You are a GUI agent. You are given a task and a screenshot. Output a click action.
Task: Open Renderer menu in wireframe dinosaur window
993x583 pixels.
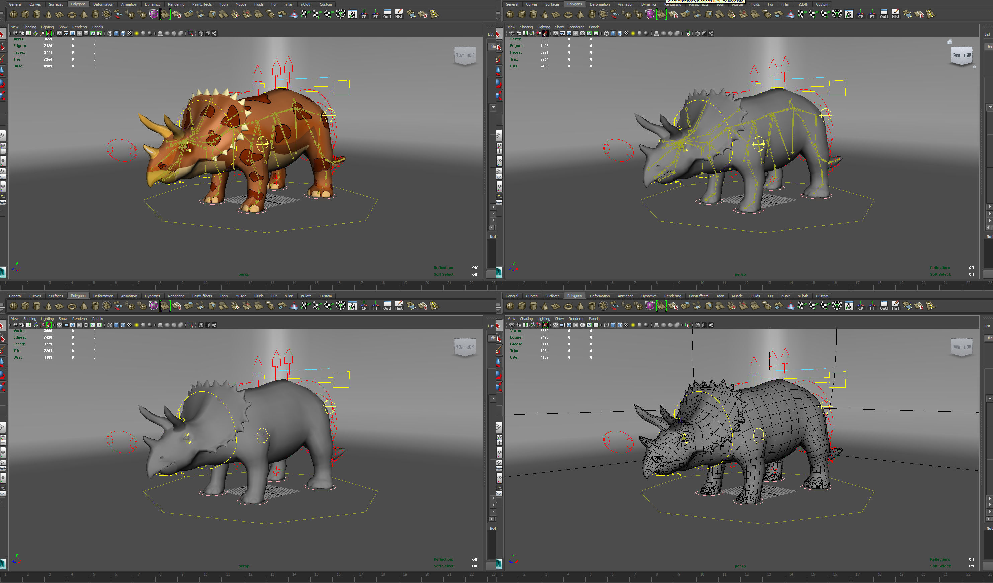(x=576, y=319)
